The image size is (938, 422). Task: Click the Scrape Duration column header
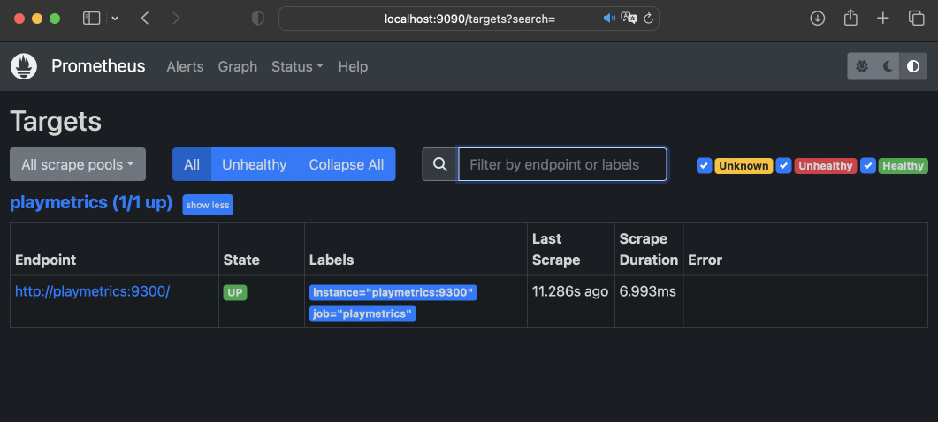(x=648, y=249)
